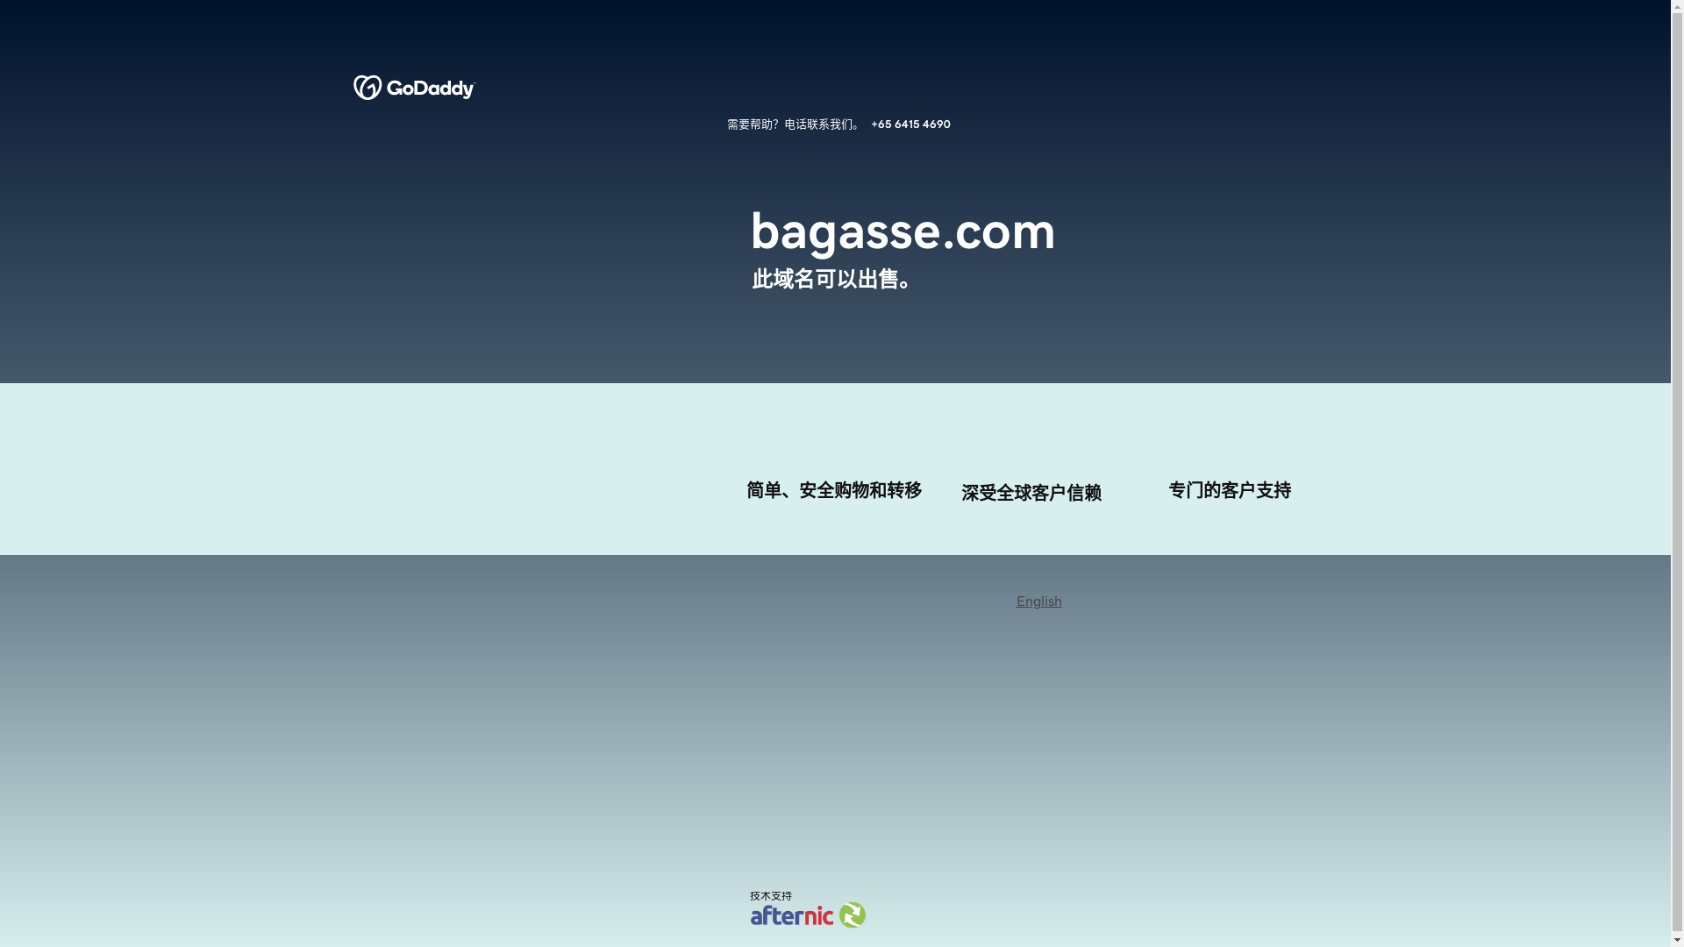Click the 简单、安全购物和转移 feature heading
Image resolution: width=1684 pixels, height=947 pixels.
pyautogui.click(x=833, y=490)
